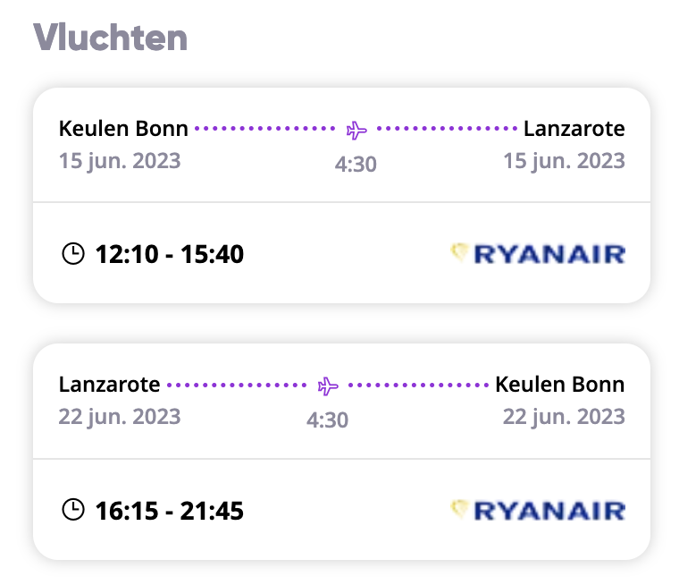The width and height of the screenshot is (679, 585).
Task: Click Lanzarote departure airport on second card
Action: [x=110, y=385]
